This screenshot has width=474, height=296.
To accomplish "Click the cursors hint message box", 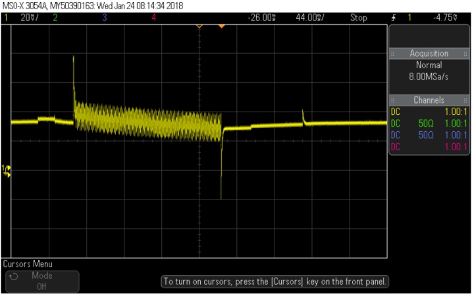I will tap(275, 282).
